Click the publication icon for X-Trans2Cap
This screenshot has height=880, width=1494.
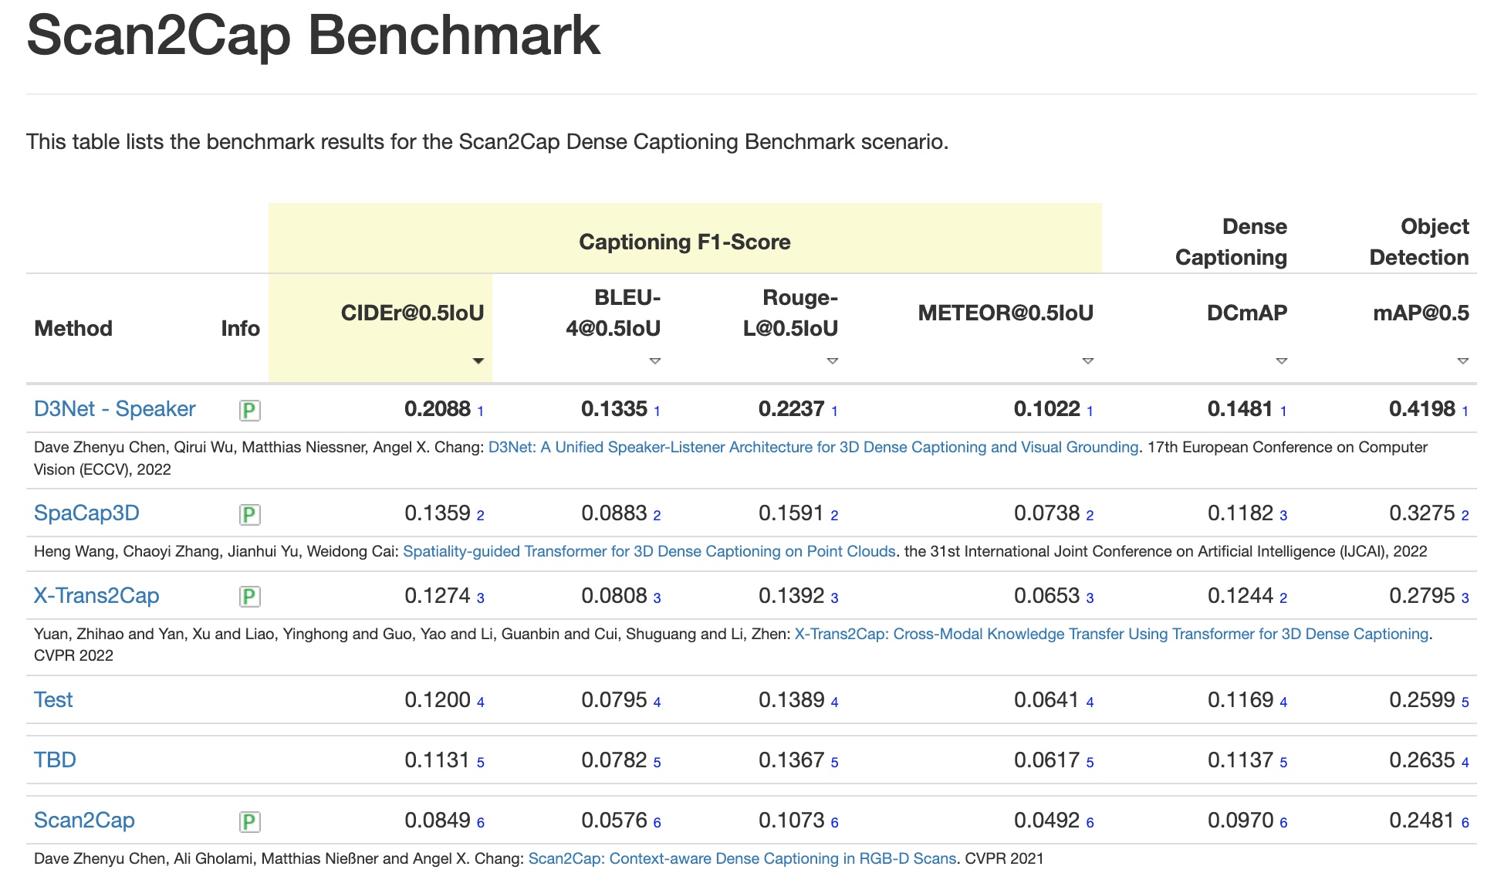pyautogui.click(x=249, y=597)
